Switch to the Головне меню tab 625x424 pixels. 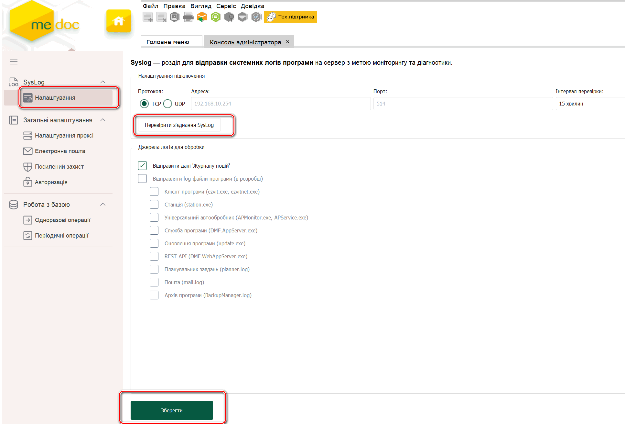click(168, 42)
